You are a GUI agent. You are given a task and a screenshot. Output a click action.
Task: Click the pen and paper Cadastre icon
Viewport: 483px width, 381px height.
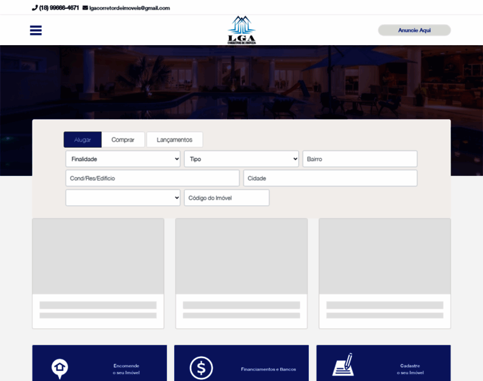[x=343, y=365]
